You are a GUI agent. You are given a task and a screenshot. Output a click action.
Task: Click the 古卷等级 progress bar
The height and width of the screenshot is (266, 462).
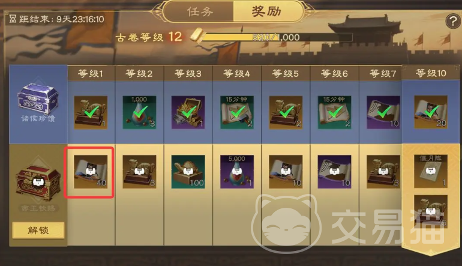tap(277, 37)
